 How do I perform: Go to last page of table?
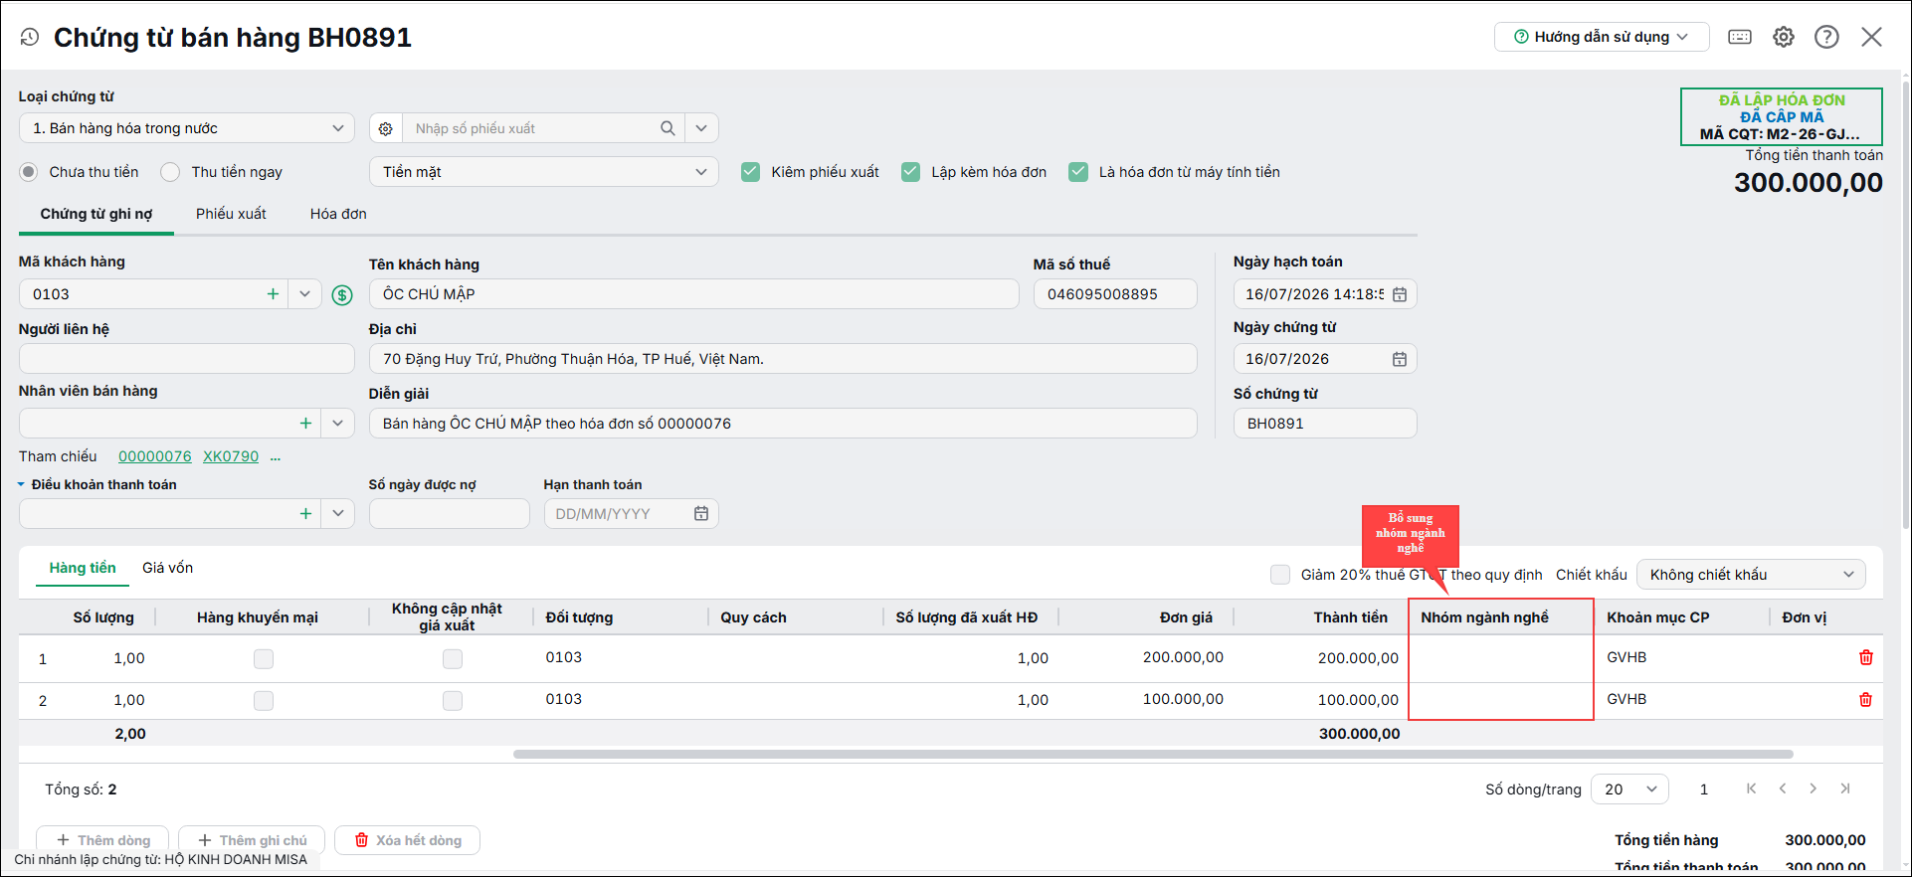[x=1845, y=789]
